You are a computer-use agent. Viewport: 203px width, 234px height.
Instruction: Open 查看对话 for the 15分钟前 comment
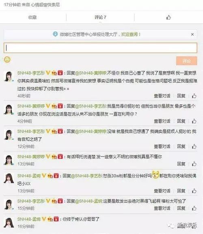[x=162, y=208]
